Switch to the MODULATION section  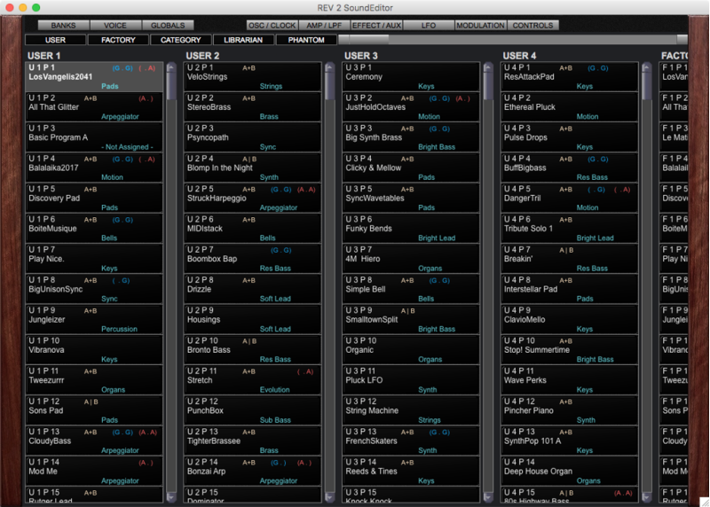click(x=480, y=26)
